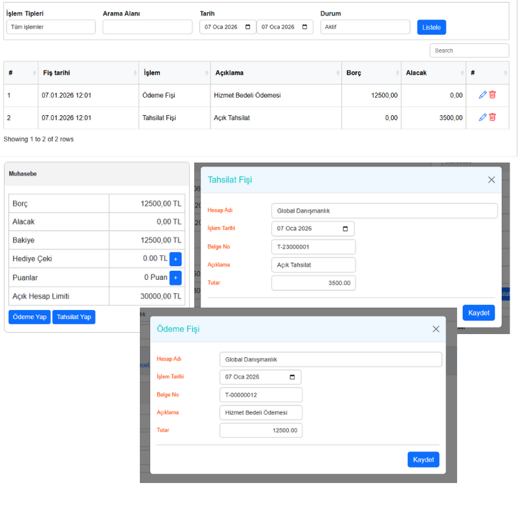The height and width of the screenshot is (518, 518).
Task: Edit the Tahsilat Fişi row with pencil icon
Action: [482, 117]
